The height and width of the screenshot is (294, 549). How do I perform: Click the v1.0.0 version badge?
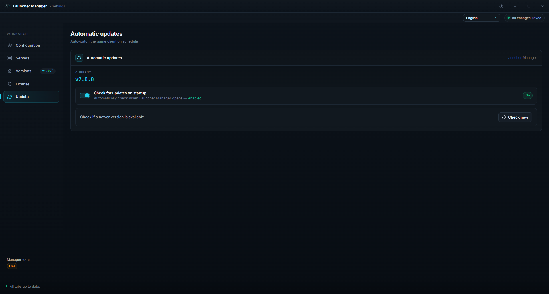(48, 71)
